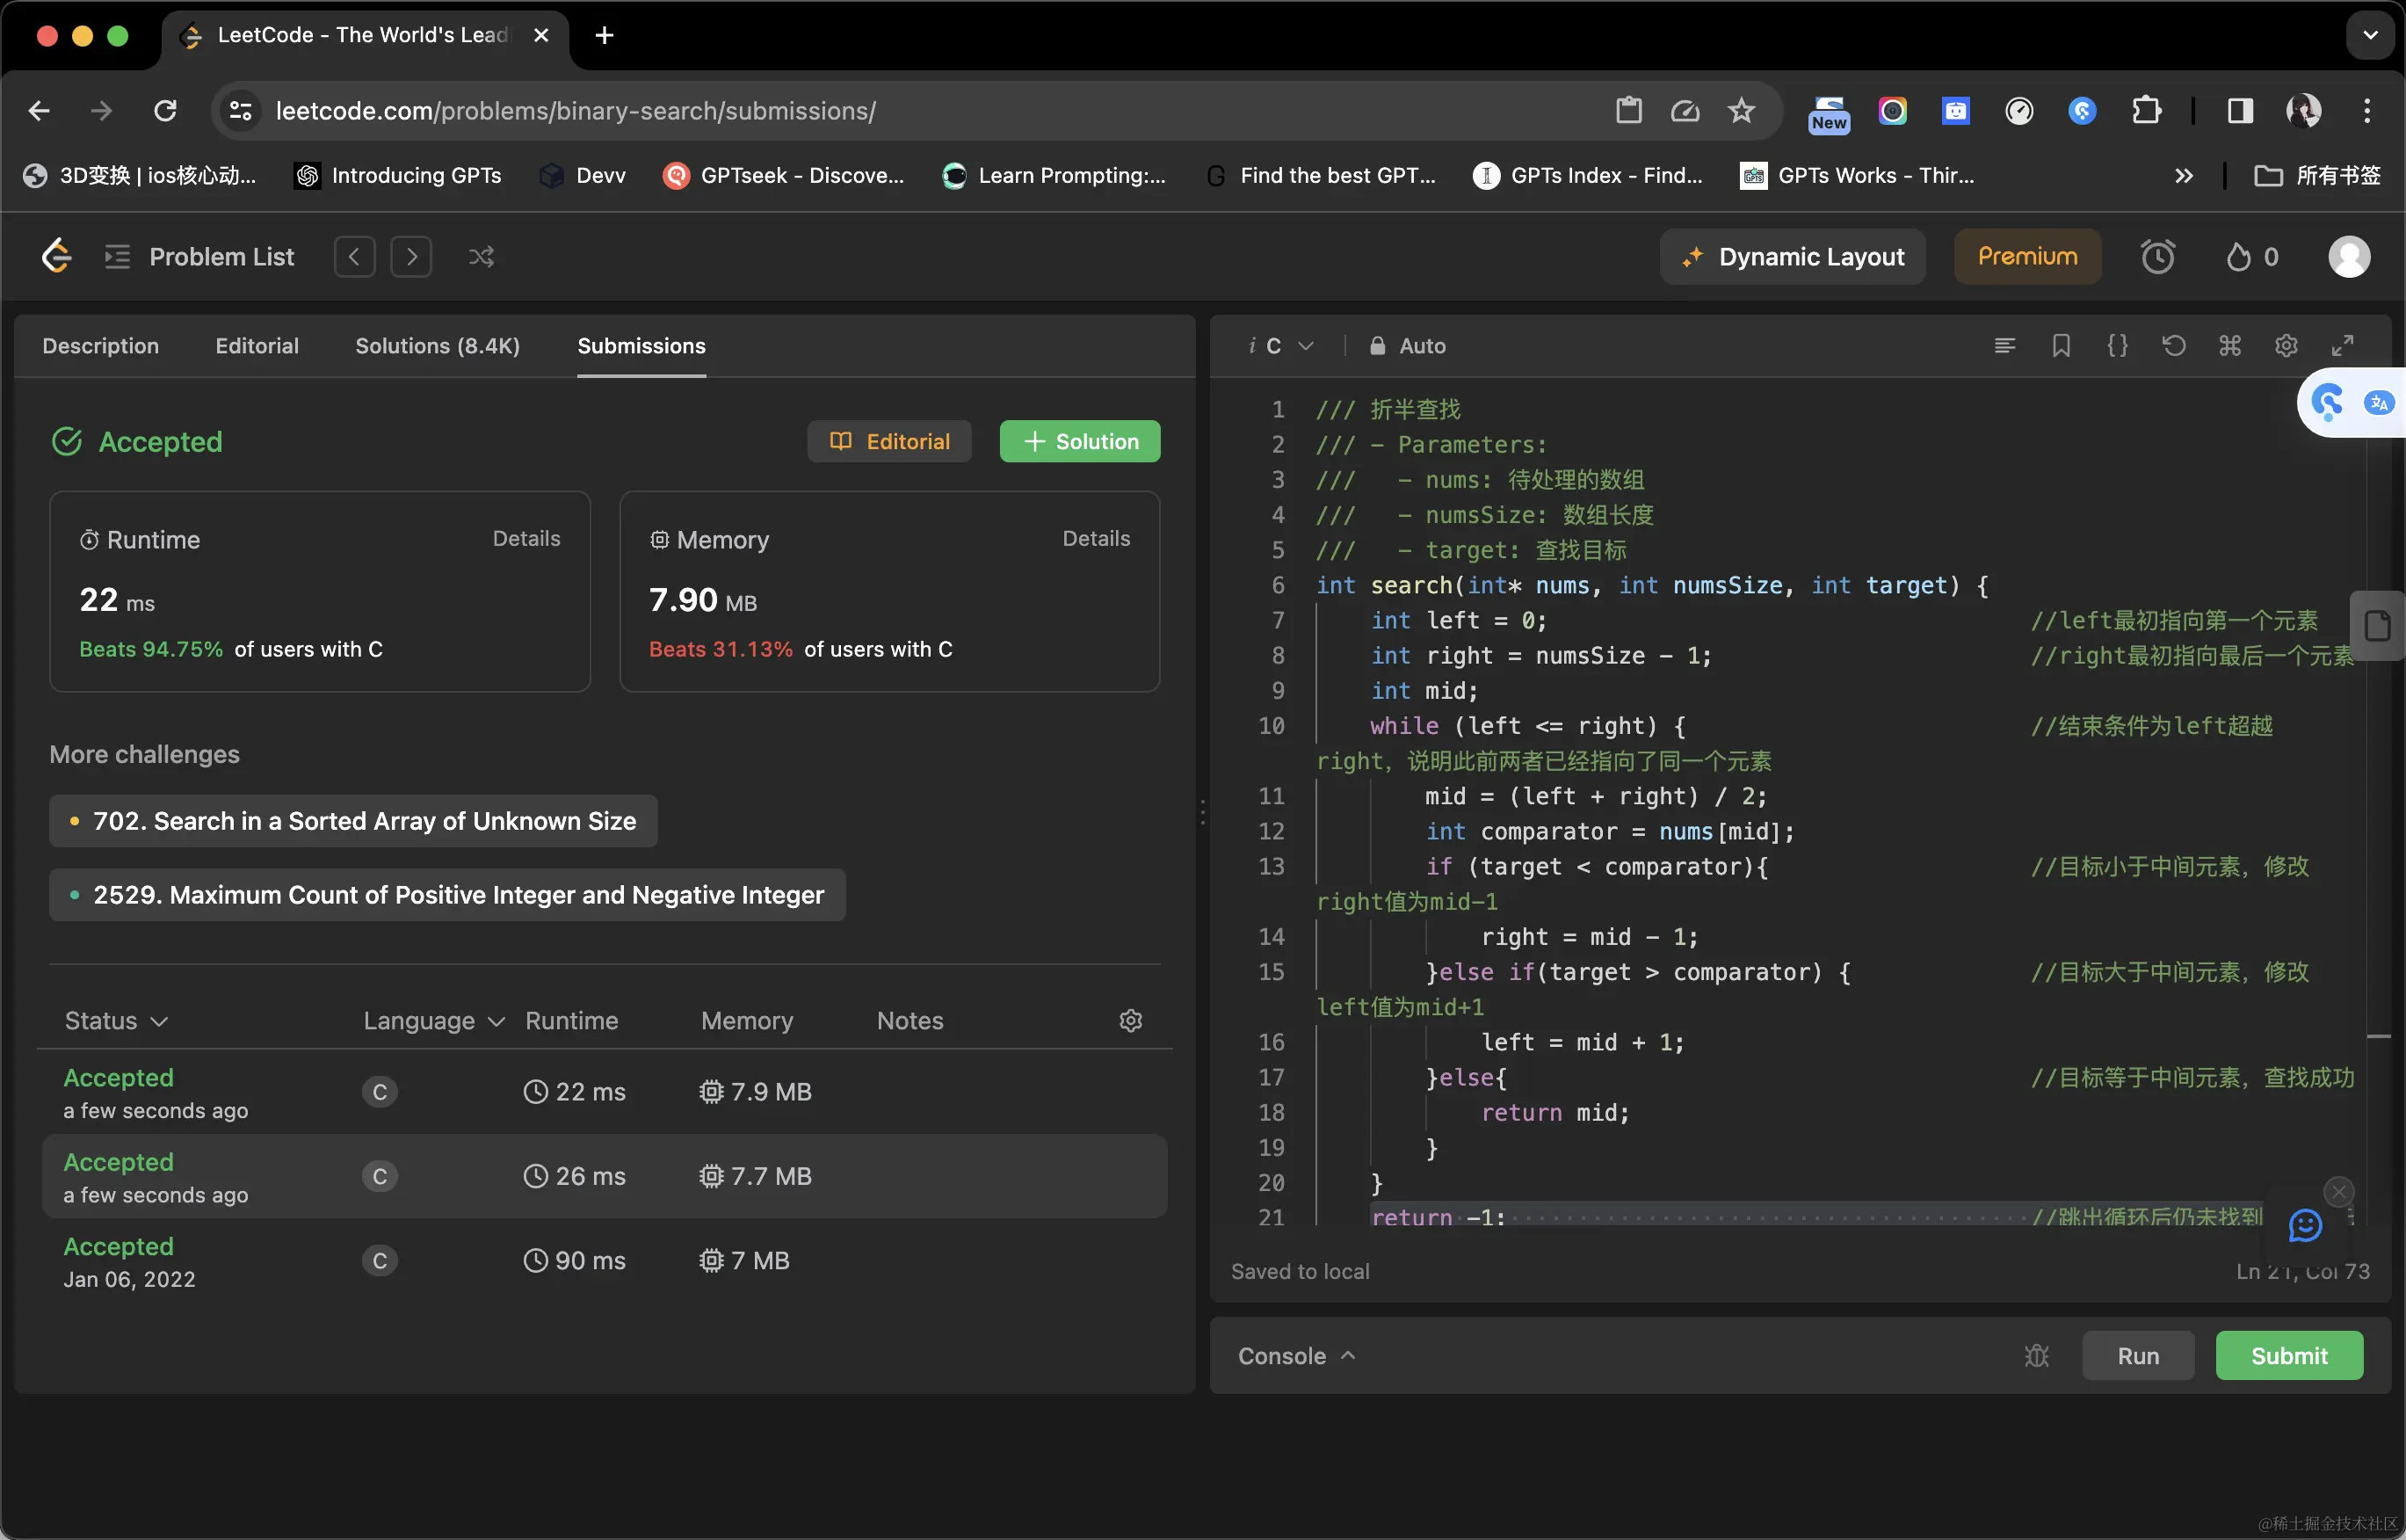Reset code with the revert arrow icon
This screenshot has width=2406, height=1540.
[x=2173, y=346]
